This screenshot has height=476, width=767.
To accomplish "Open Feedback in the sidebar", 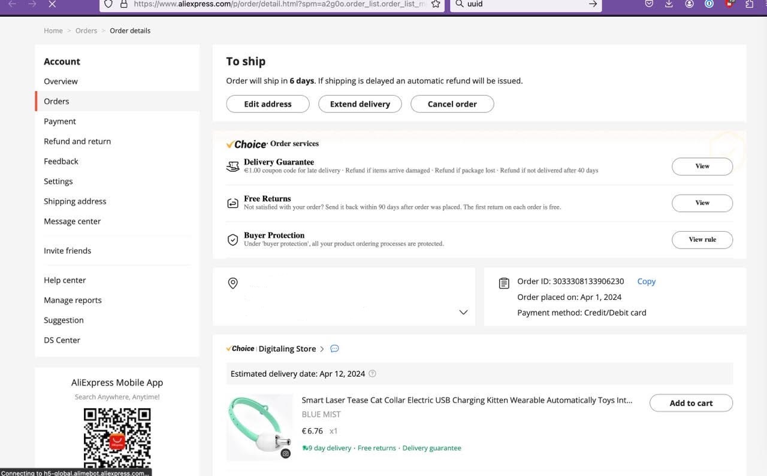I will tap(61, 161).
